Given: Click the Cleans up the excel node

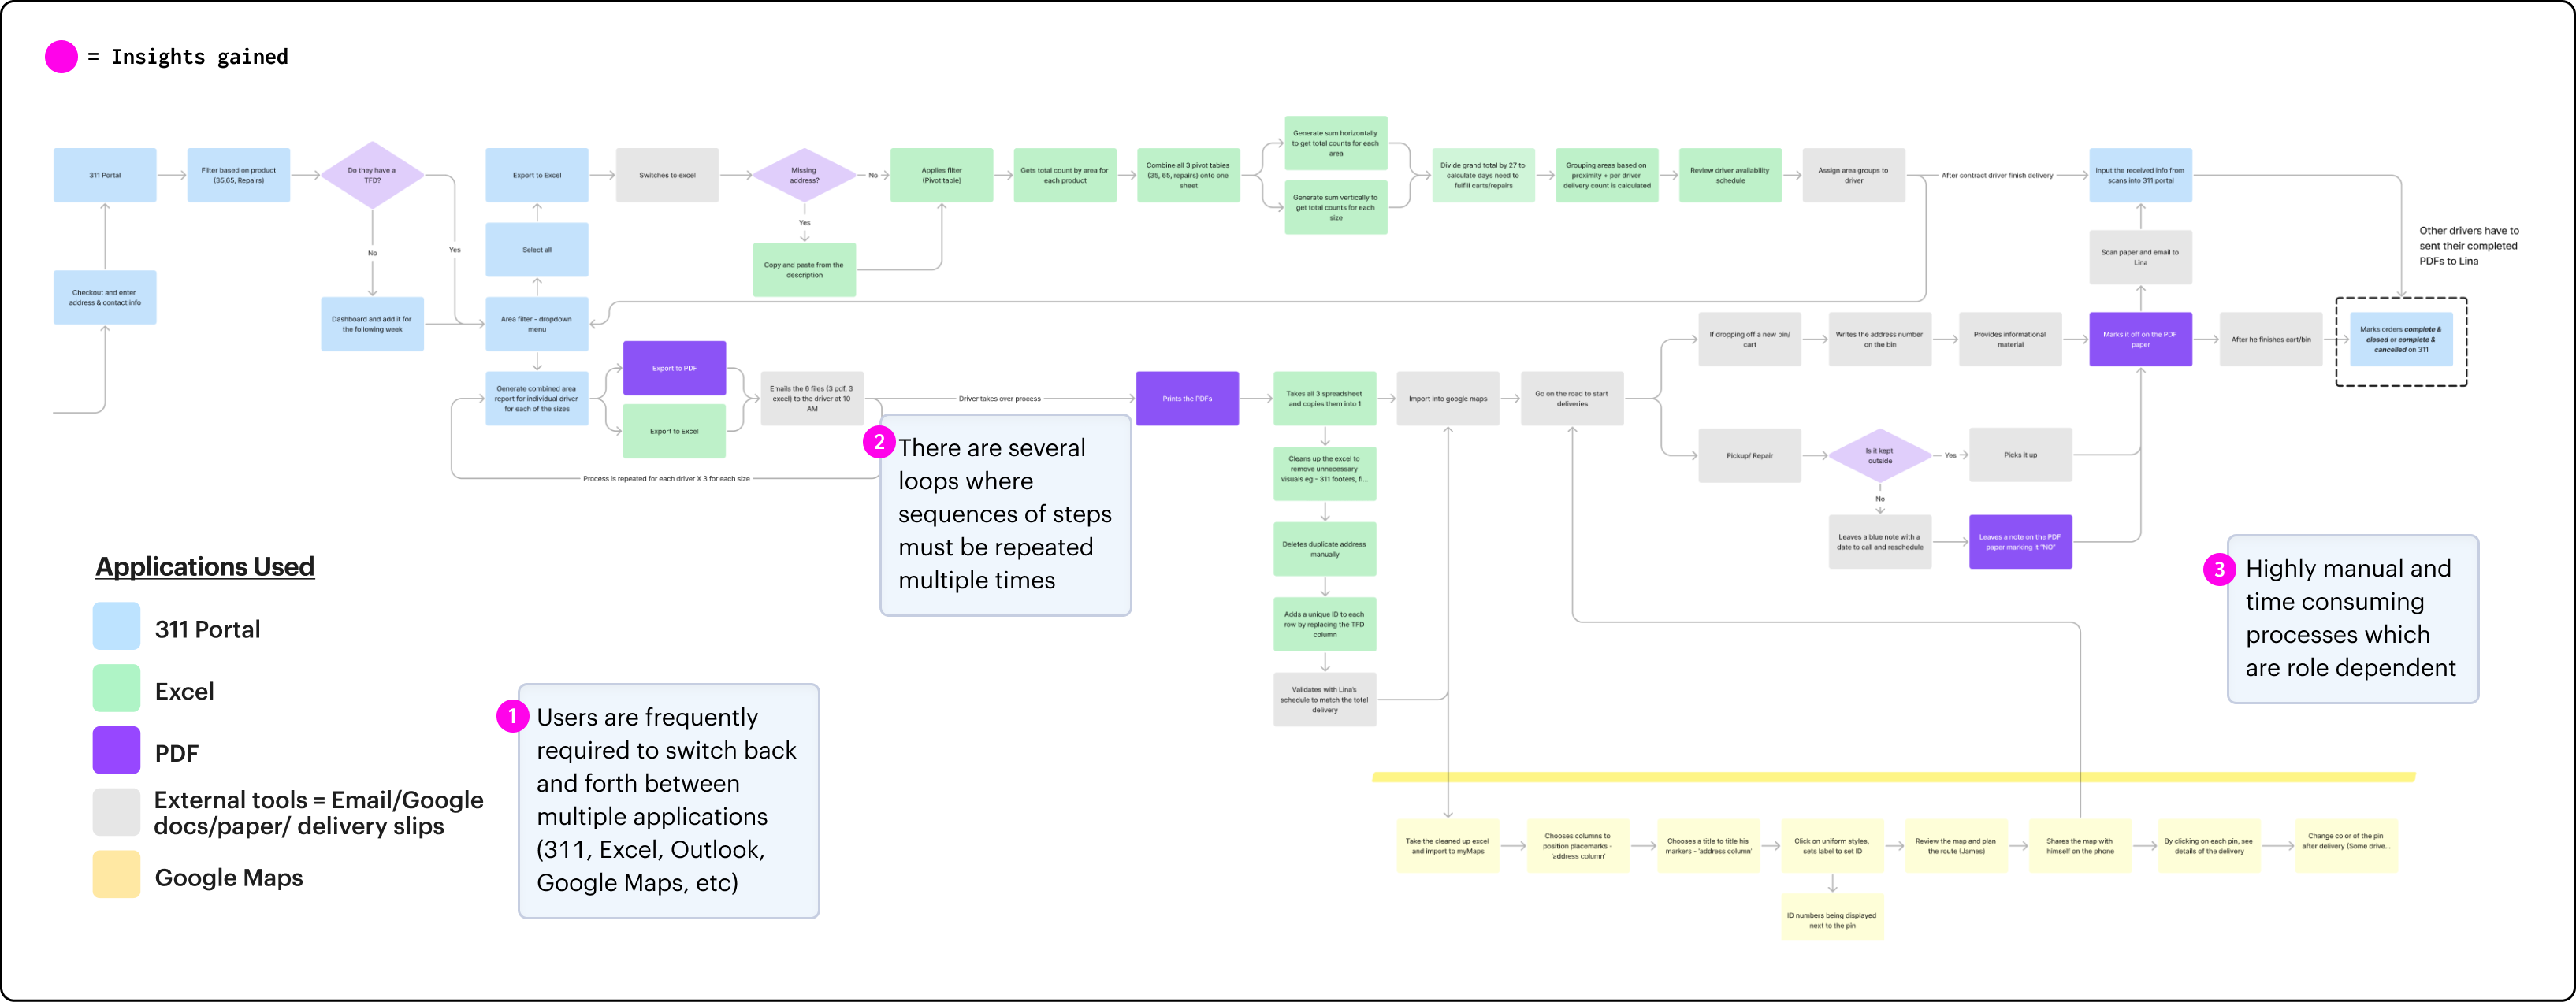Looking at the screenshot, I should coord(1324,473).
